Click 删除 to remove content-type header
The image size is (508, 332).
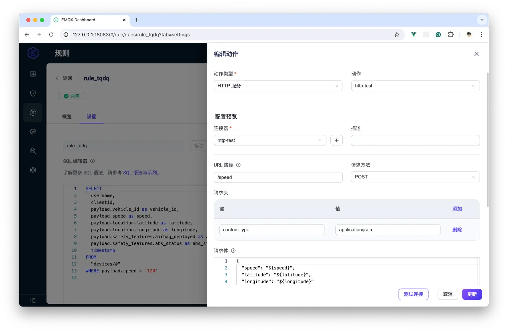click(457, 230)
